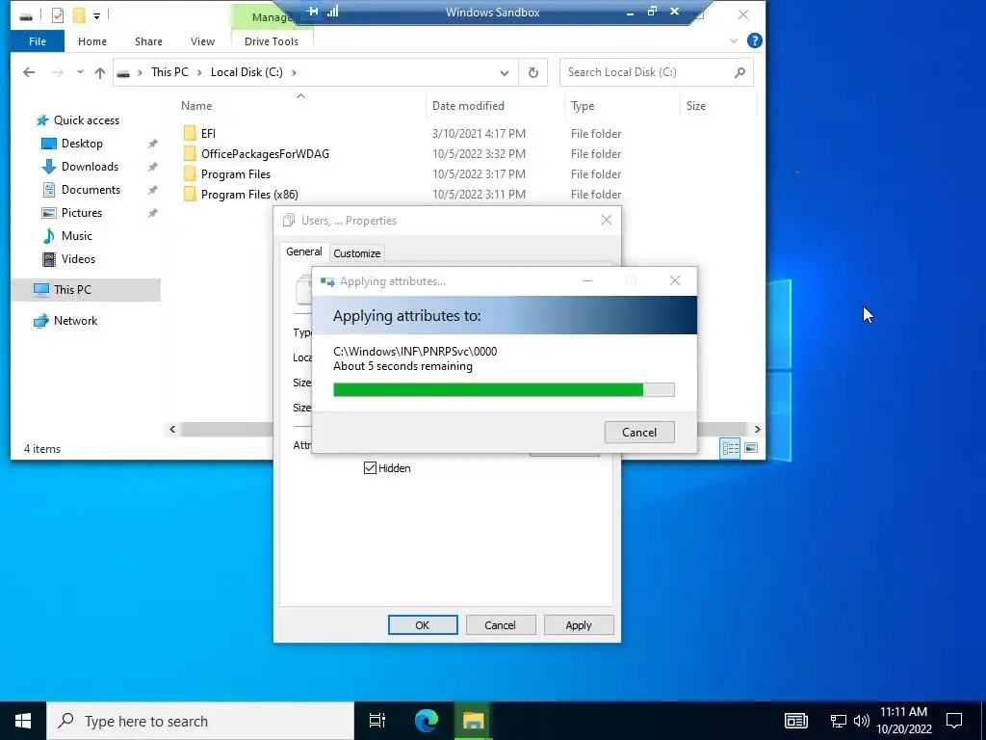
Task: Open Pictures in navigation pane
Action: (x=81, y=213)
